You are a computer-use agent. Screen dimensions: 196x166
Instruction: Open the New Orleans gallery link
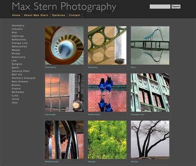[x=20, y=82]
